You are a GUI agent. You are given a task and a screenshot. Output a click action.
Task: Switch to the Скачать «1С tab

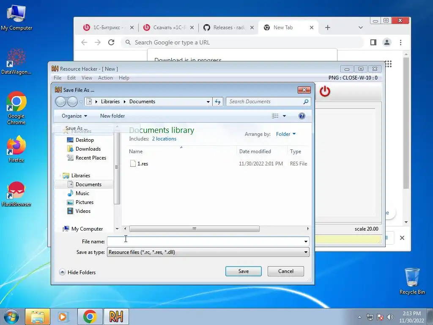(168, 28)
